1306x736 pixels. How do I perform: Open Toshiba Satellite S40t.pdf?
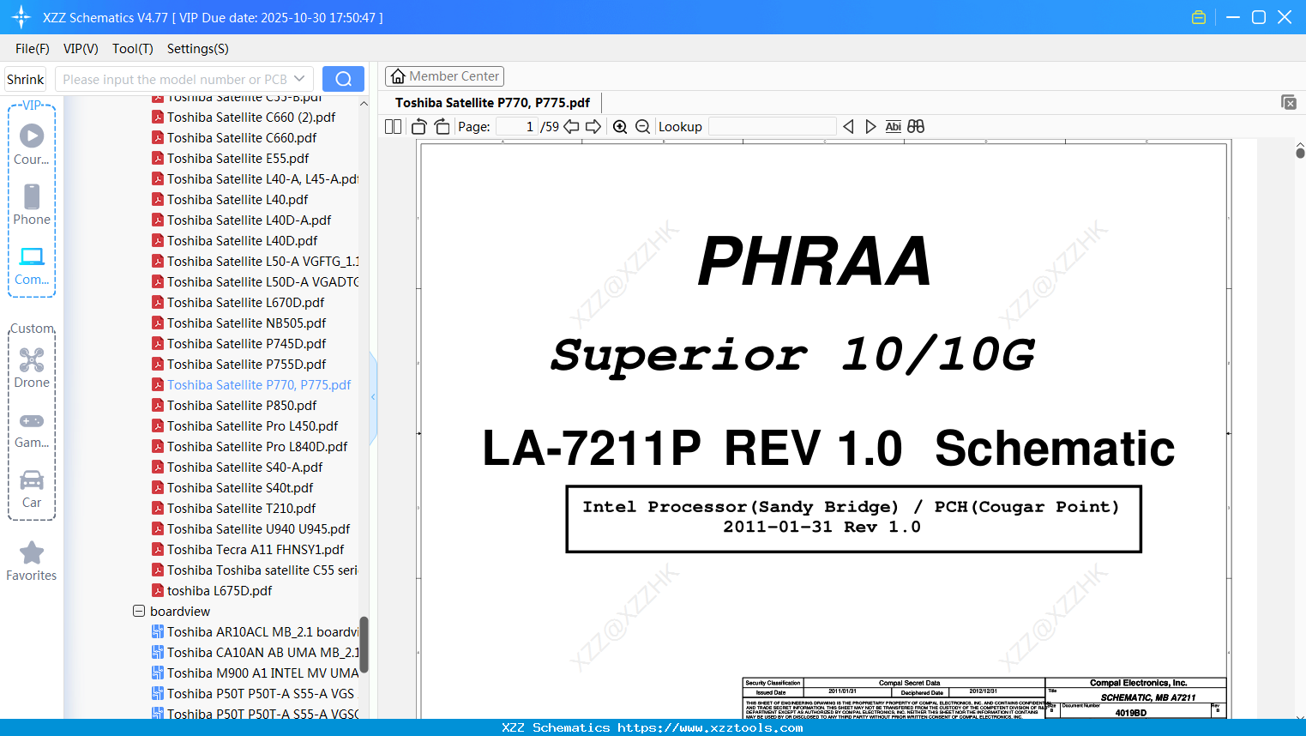coord(240,487)
